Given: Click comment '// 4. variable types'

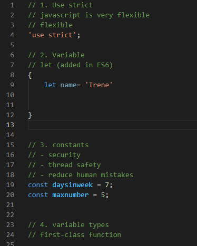Looking at the screenshot, I should click(68, 225).
